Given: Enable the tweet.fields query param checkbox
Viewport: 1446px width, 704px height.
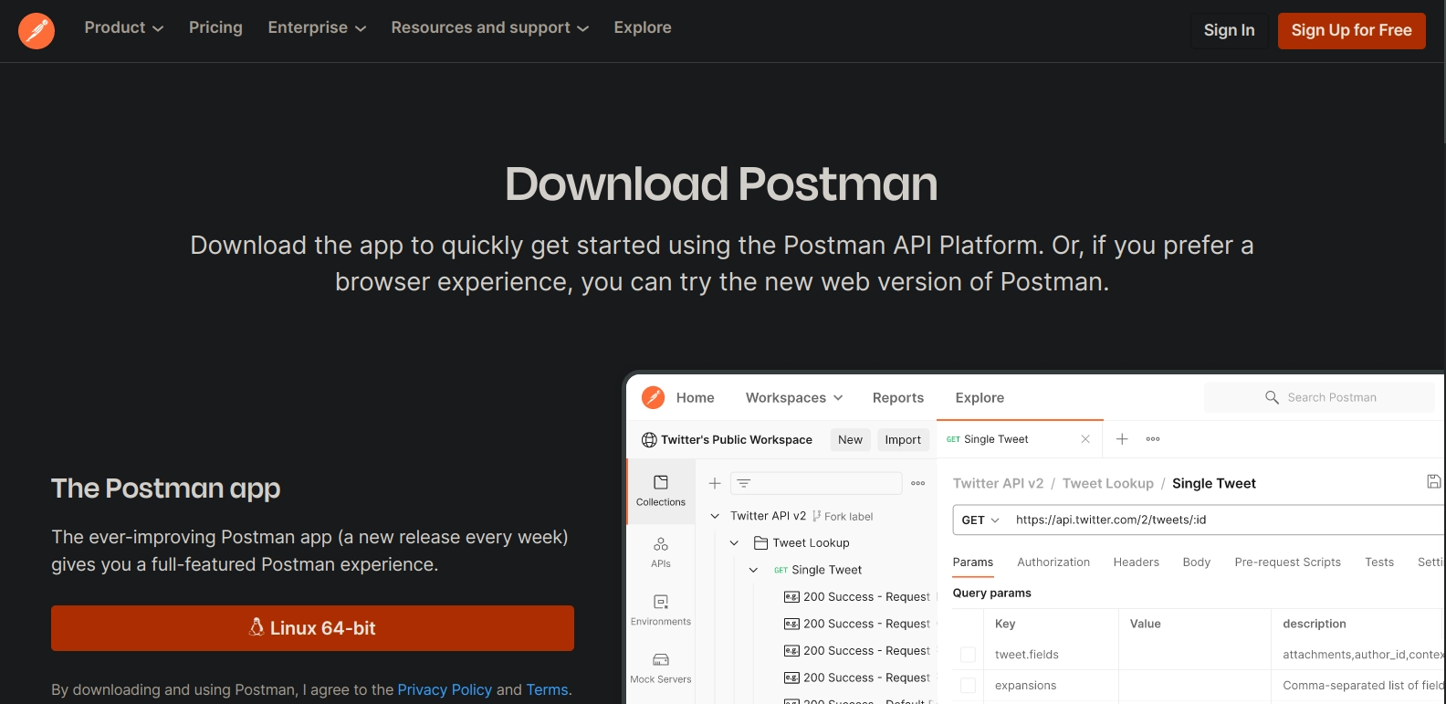Looking at the screenshot, I should point(968,655).
